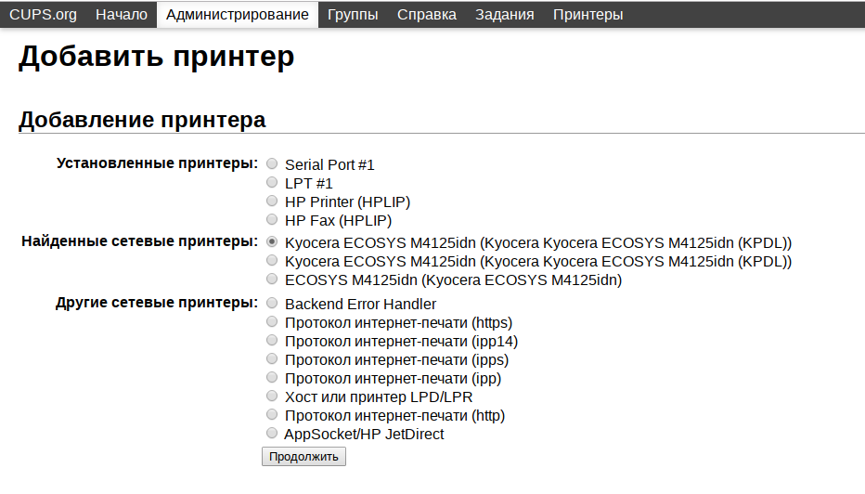The image size is (865, 494).
Task: Choose AppSocket/HP JetDirect option
Action: coord(272,434)
